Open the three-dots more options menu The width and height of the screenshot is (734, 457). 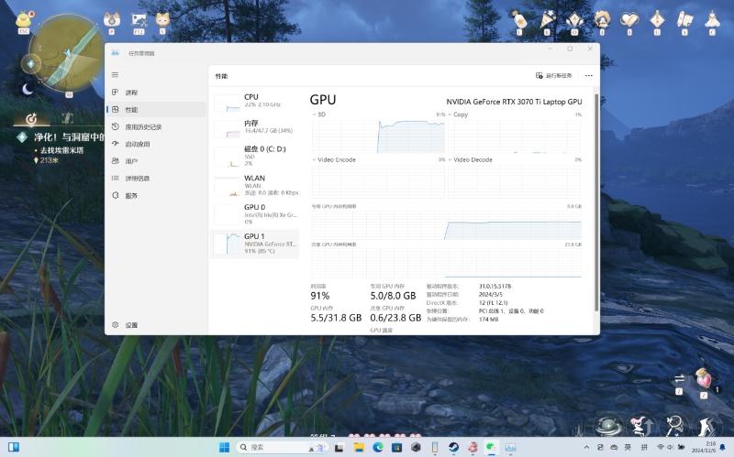tap(589, 76)
